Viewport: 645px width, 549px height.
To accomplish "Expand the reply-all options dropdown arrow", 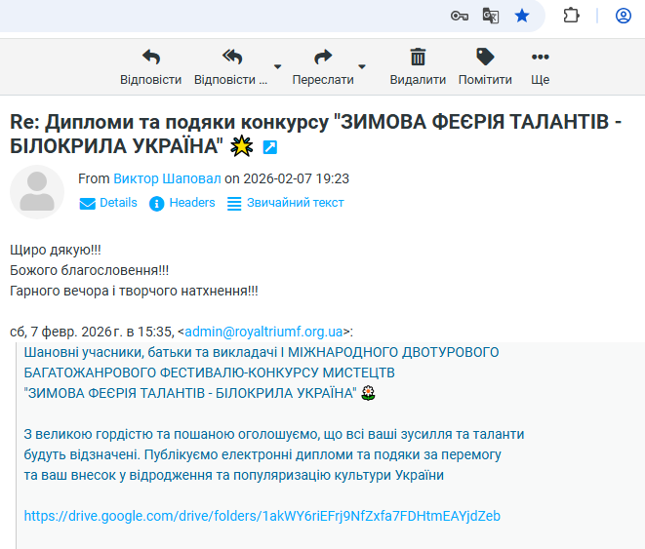I will pyautogui.click(x=278, y=67).
